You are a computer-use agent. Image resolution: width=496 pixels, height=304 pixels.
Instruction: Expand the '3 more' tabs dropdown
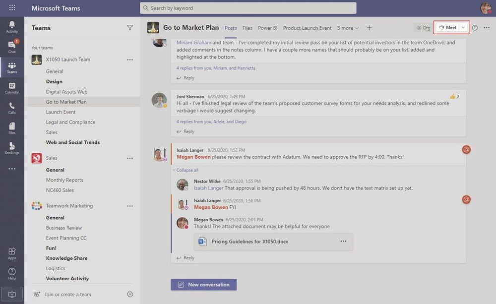(x=348, y=28)
